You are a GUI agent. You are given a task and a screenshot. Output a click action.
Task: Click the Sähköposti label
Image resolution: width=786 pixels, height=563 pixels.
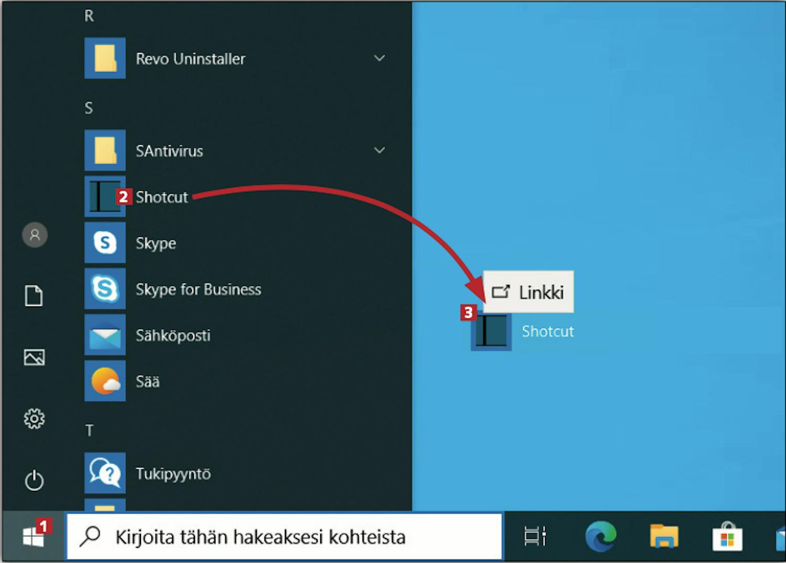point(173,335)
